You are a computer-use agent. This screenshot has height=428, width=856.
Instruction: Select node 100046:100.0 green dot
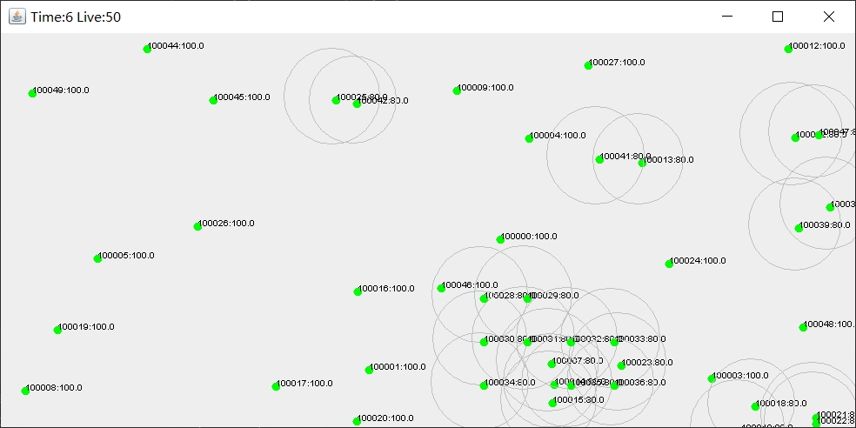(x=441, y=288)
